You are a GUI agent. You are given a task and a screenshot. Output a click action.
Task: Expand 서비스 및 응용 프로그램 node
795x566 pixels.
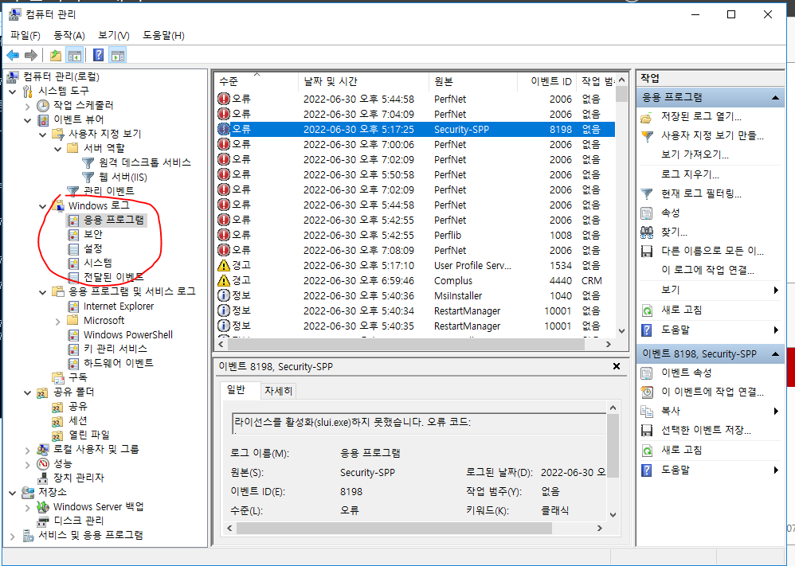pos(13,536)
